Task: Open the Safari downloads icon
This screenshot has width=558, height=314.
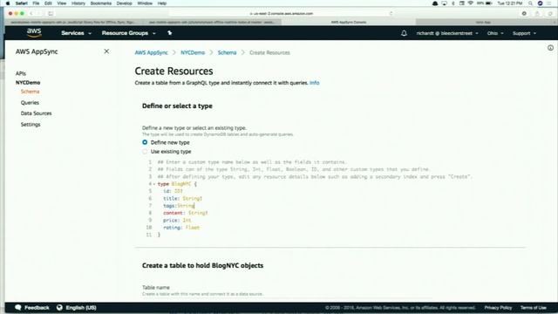Action: (x=524, y=14)
